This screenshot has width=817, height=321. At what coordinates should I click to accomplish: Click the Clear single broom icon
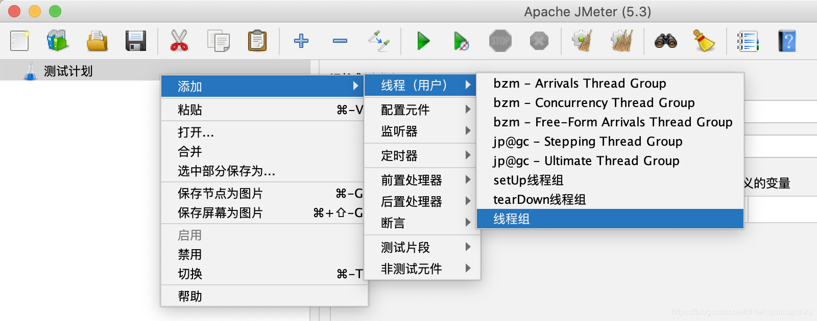(x=582, y=41)
